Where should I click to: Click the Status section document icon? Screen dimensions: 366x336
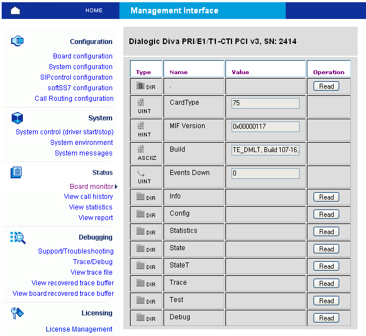16,172
